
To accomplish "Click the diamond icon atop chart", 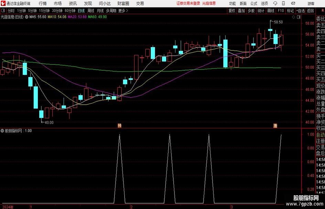I will 293,17.
